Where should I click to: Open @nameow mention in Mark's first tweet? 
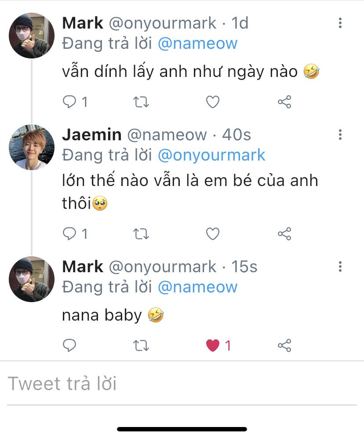197,44
